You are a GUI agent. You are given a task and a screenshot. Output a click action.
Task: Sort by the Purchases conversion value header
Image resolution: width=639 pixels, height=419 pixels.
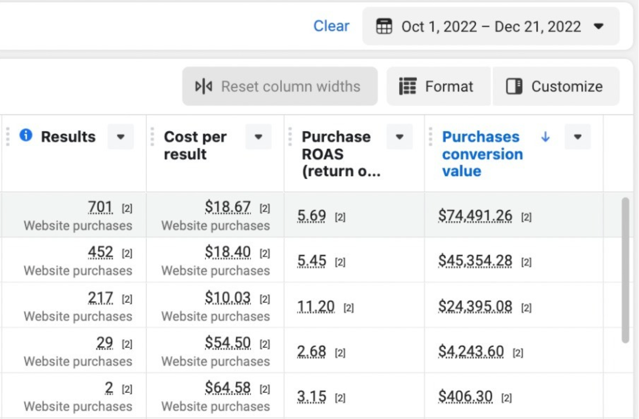click(x=482, y=153)
